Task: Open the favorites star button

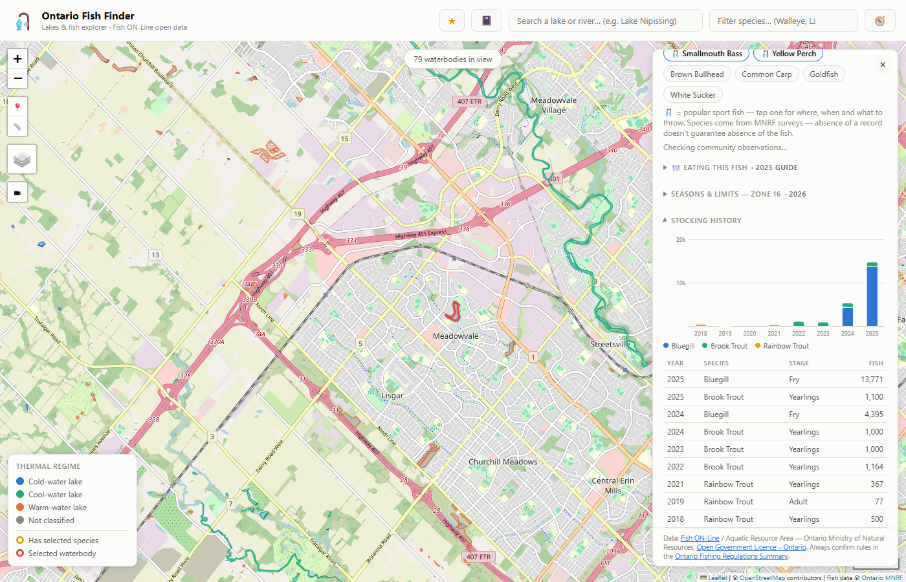Action: click(452, 21)
